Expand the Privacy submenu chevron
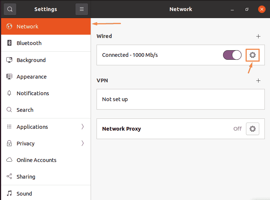Screen dimensions: 270x200 click(82, 143)
